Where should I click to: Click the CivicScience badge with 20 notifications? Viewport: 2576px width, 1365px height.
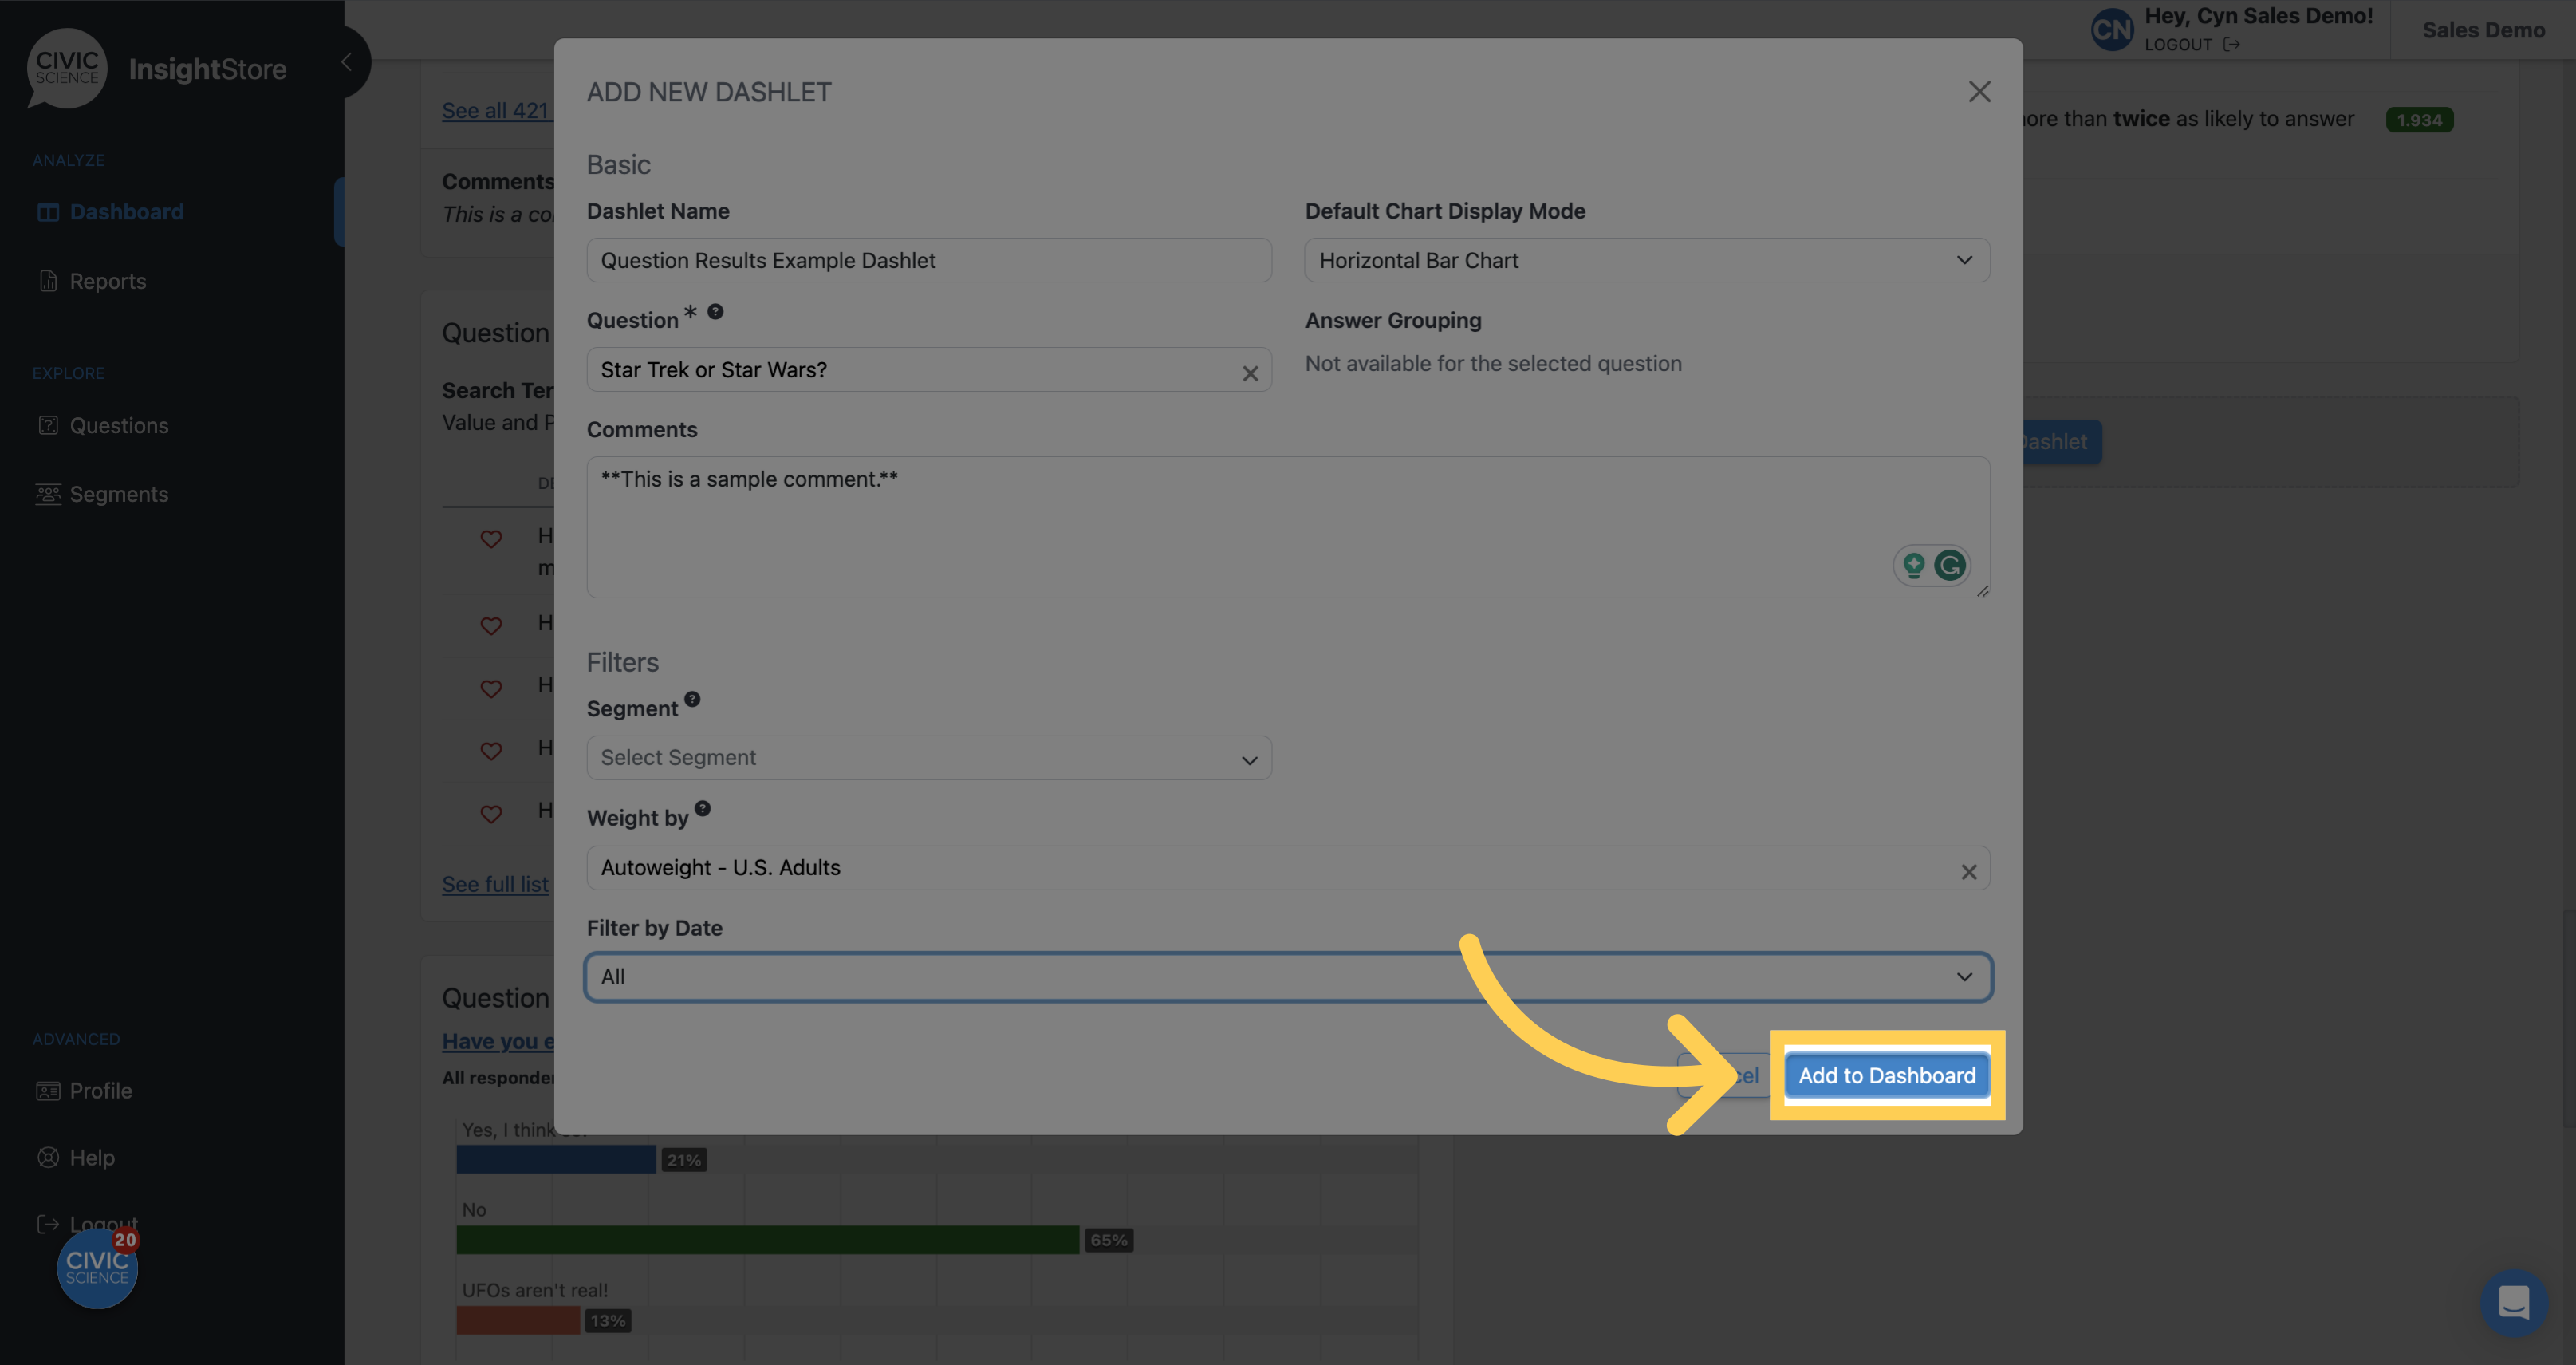(x=97, y=1268)
